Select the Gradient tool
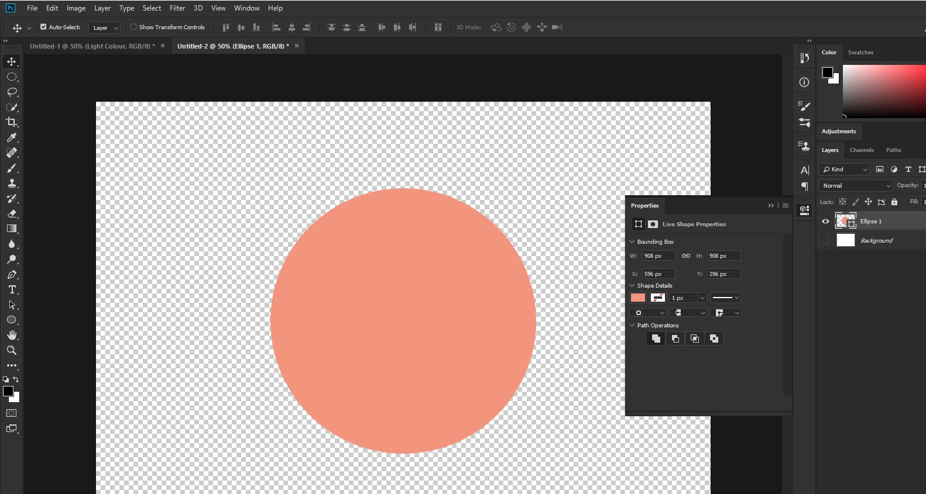The height and width of the screenshot is (494, 926). 12,229
